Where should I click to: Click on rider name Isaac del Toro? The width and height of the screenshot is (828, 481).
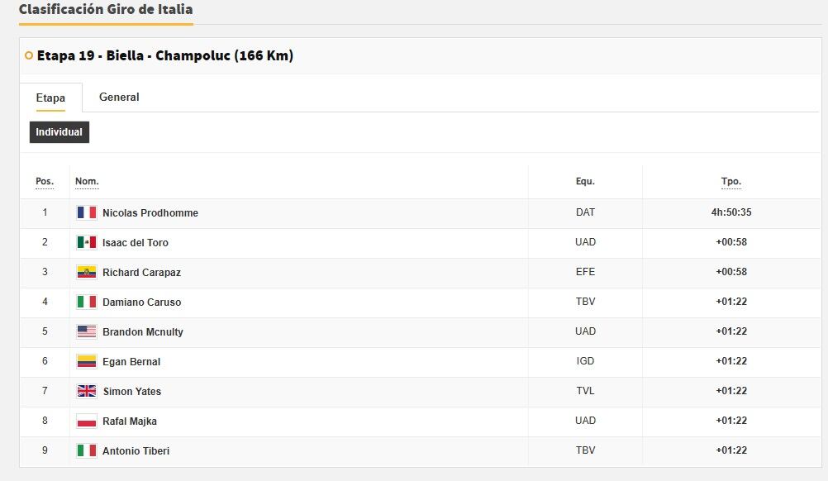point(136,242)
